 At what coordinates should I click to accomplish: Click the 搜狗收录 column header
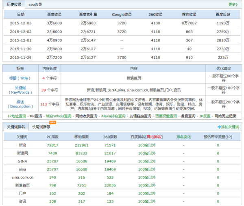point(189,15)
